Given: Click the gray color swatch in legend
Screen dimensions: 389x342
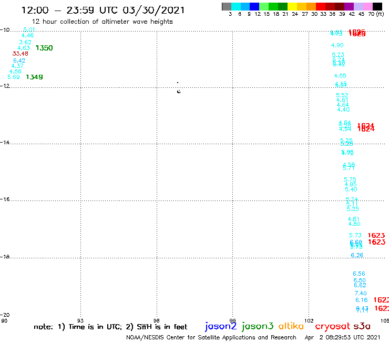Looking at the screenshot, I should pos(227,6).
